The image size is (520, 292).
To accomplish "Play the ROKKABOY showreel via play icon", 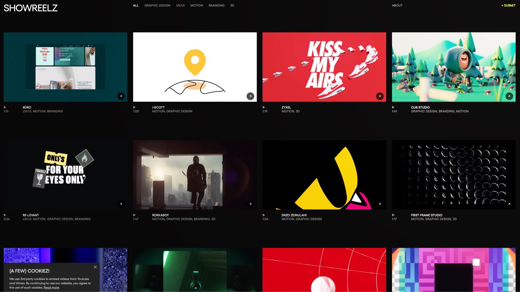I will click(x=135, y=215).
